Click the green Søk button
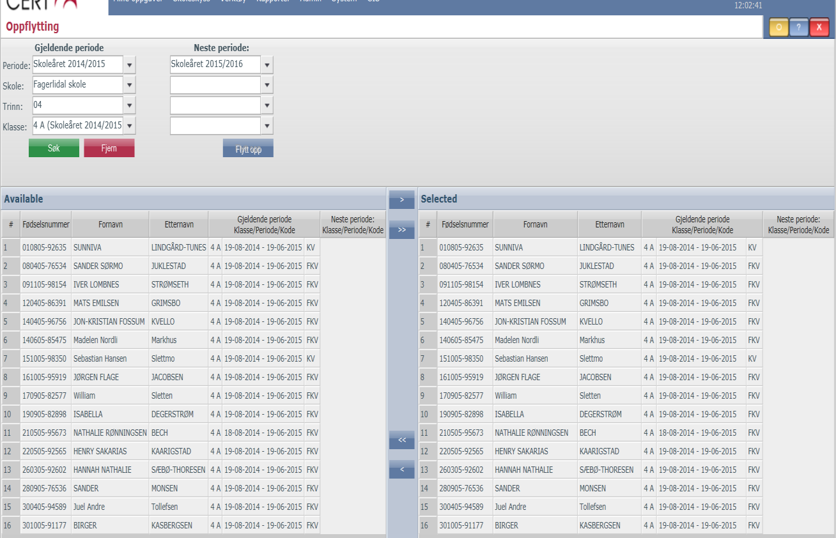 (x=54, y=148)
